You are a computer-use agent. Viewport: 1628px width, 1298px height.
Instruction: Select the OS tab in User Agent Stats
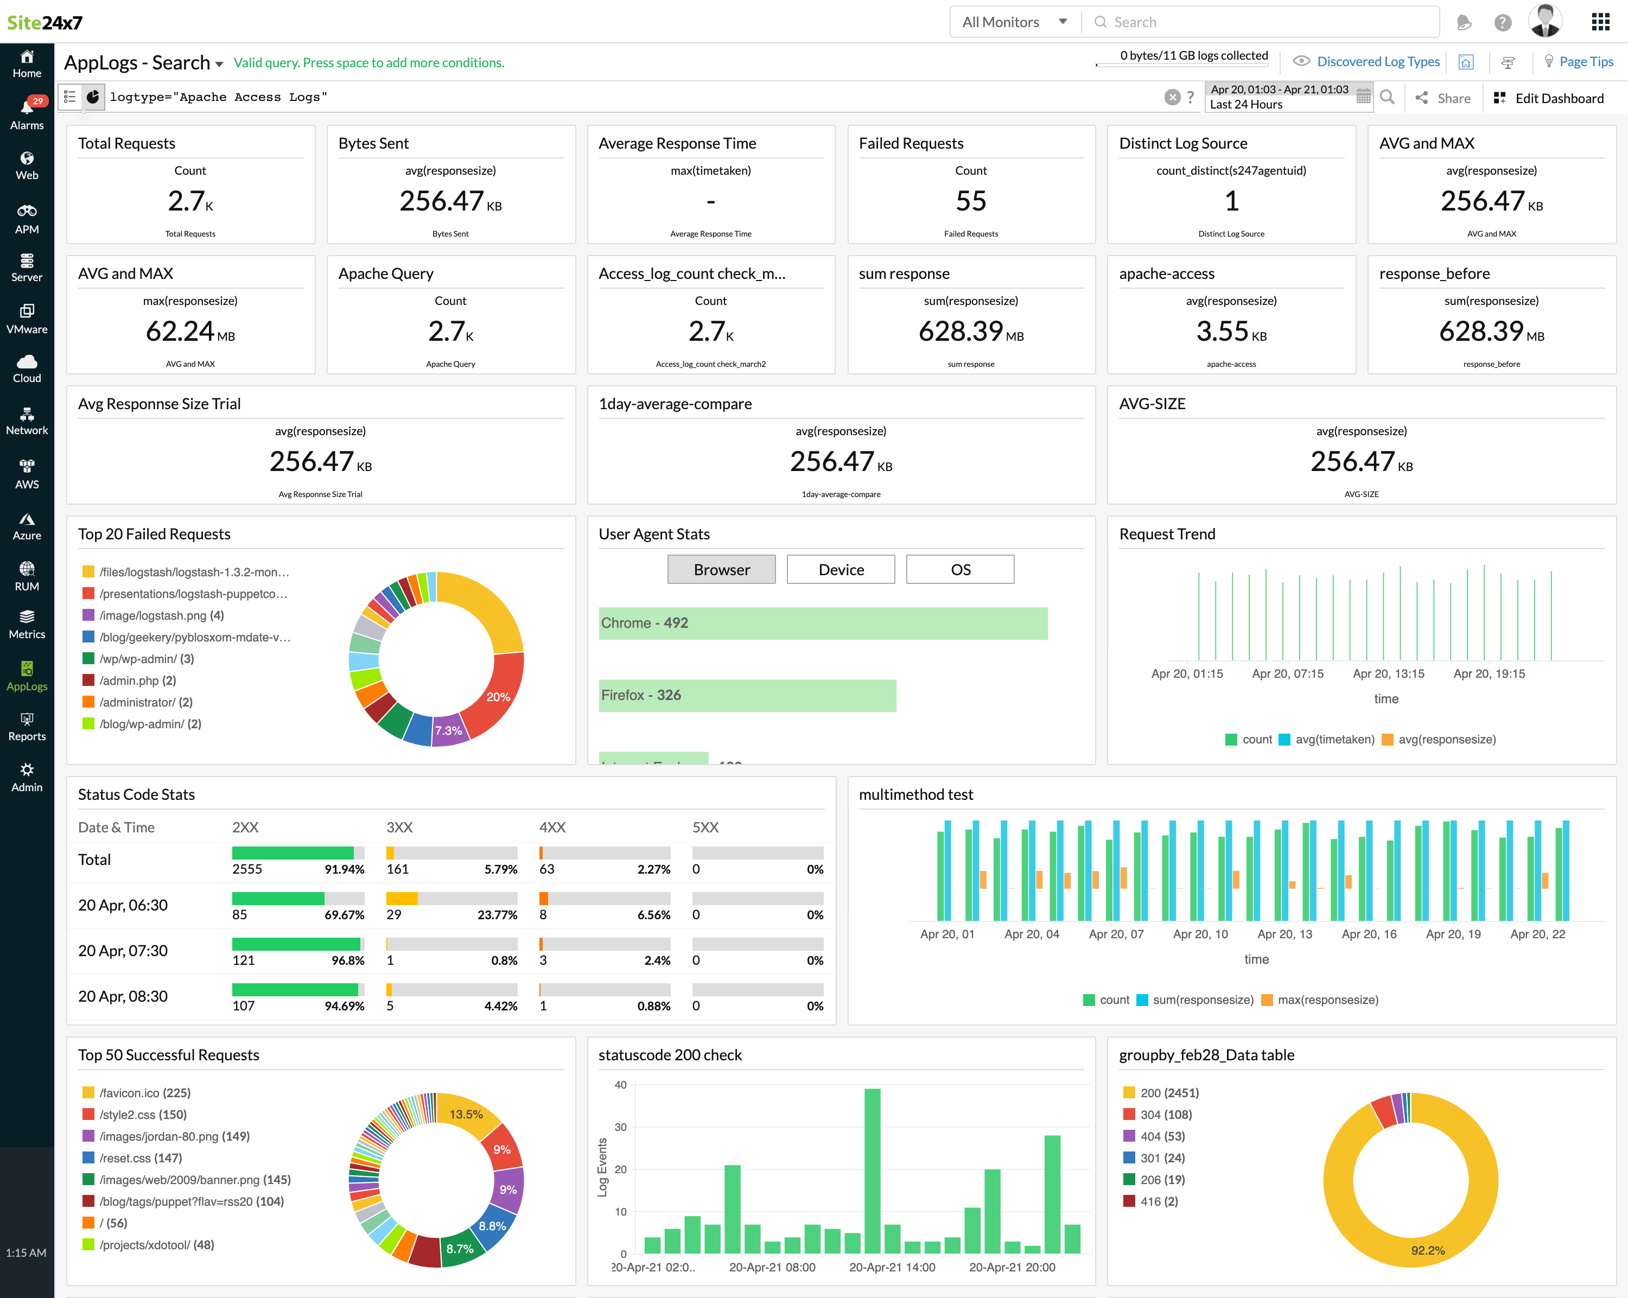coord(960,569)
